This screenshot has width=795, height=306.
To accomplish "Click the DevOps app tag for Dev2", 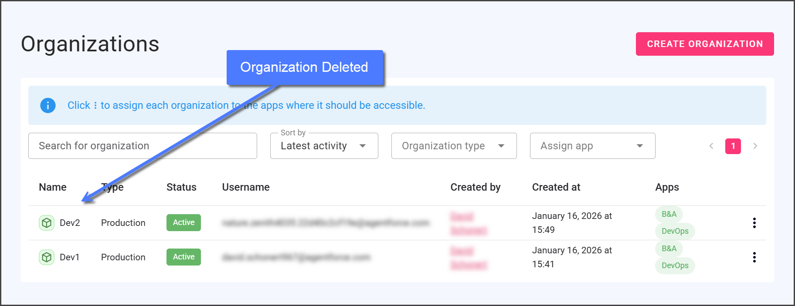I will [x=675, y=231].
